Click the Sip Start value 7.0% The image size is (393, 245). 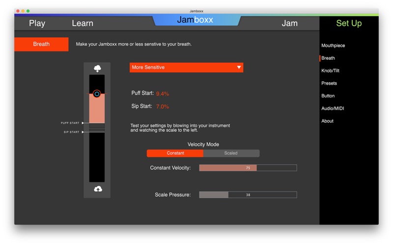[x=163, y=107]
